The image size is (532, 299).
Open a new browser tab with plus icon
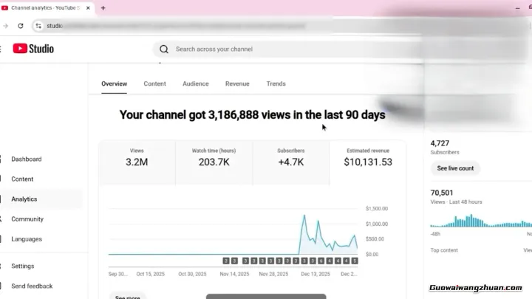pyautogui.click(x=103, y=7)
